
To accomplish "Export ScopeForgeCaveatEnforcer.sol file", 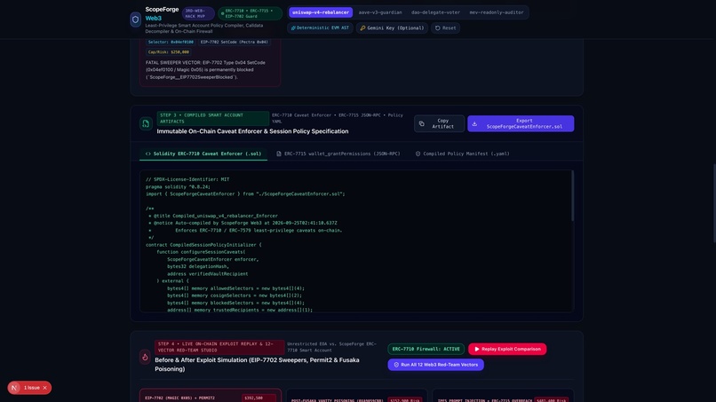I will (521, 123).
